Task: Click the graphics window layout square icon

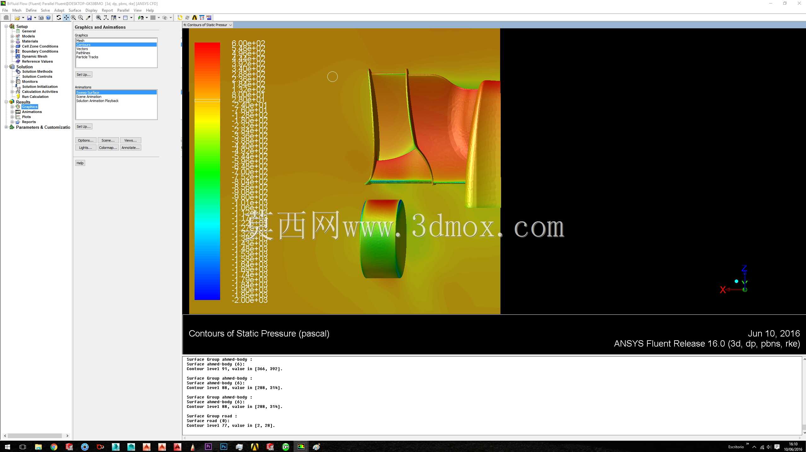Action: [x=125, y=18]
